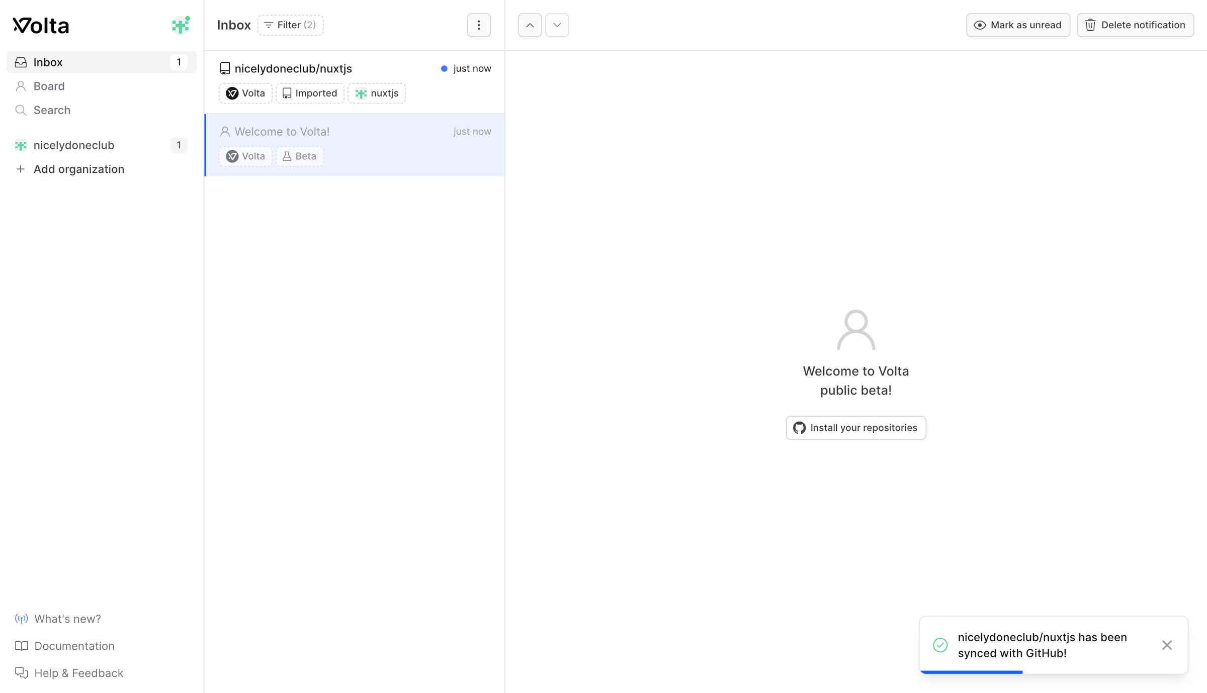
Task: Click the Welcome to Volta public beta! heading
Action: pyautogui.click(x=856, y=381)
